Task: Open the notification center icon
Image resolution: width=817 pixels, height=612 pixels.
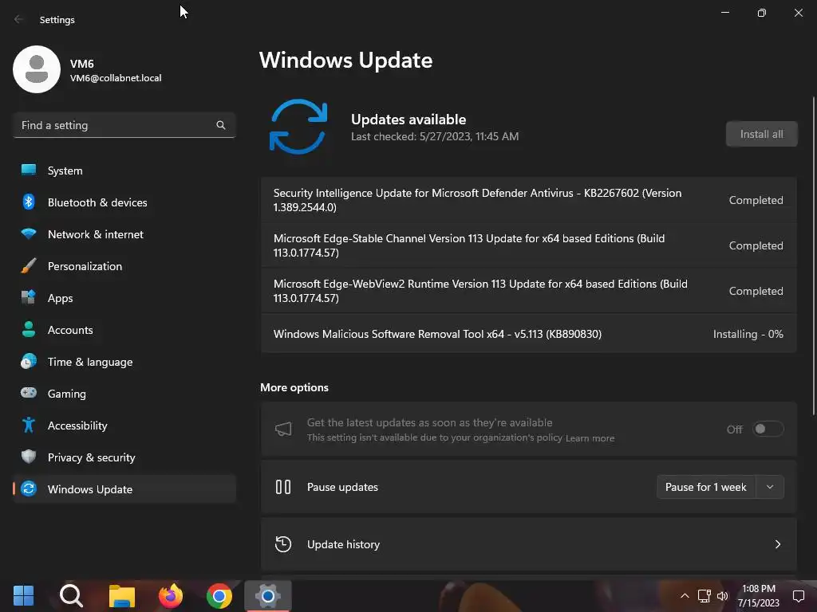Action: coord(798,596)
